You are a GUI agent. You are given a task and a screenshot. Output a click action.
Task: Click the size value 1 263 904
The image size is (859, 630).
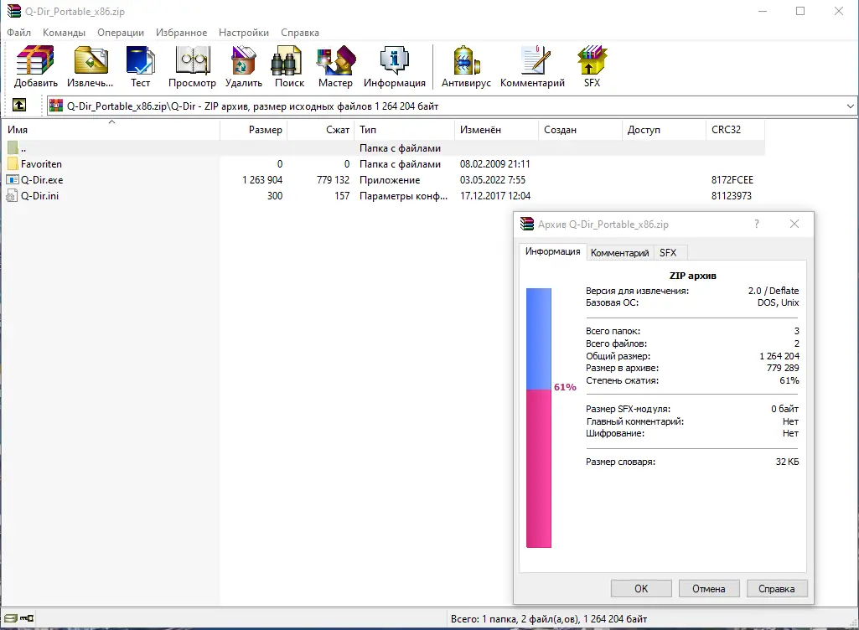(x=262, y=179)
